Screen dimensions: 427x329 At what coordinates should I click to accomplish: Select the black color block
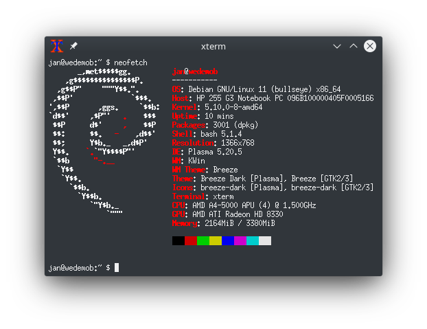click(178, 241)
